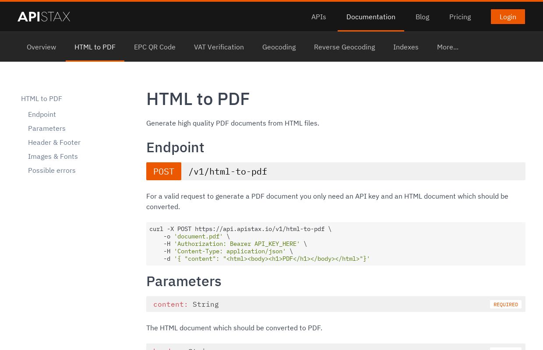Click the /v1/html-to-pdf endpoint path

[x=228, y=171]
